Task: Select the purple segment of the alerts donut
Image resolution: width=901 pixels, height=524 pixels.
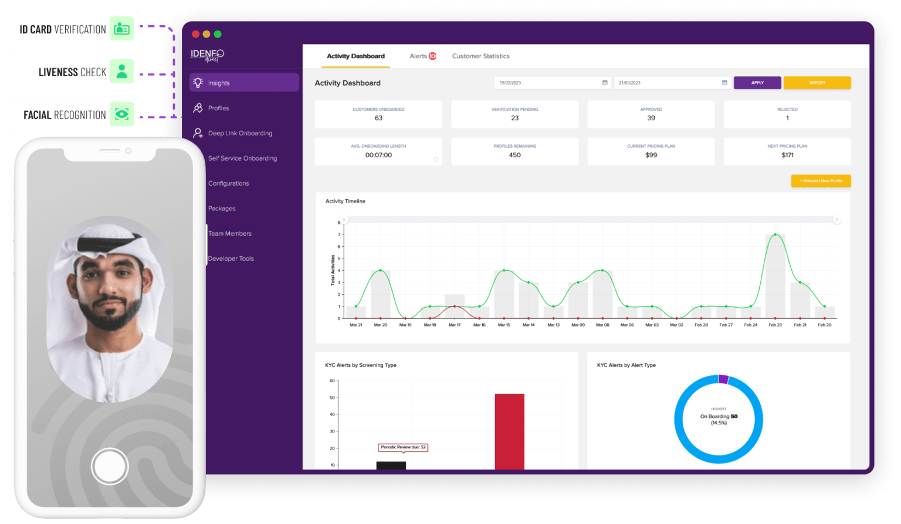Action: [723, 379]
